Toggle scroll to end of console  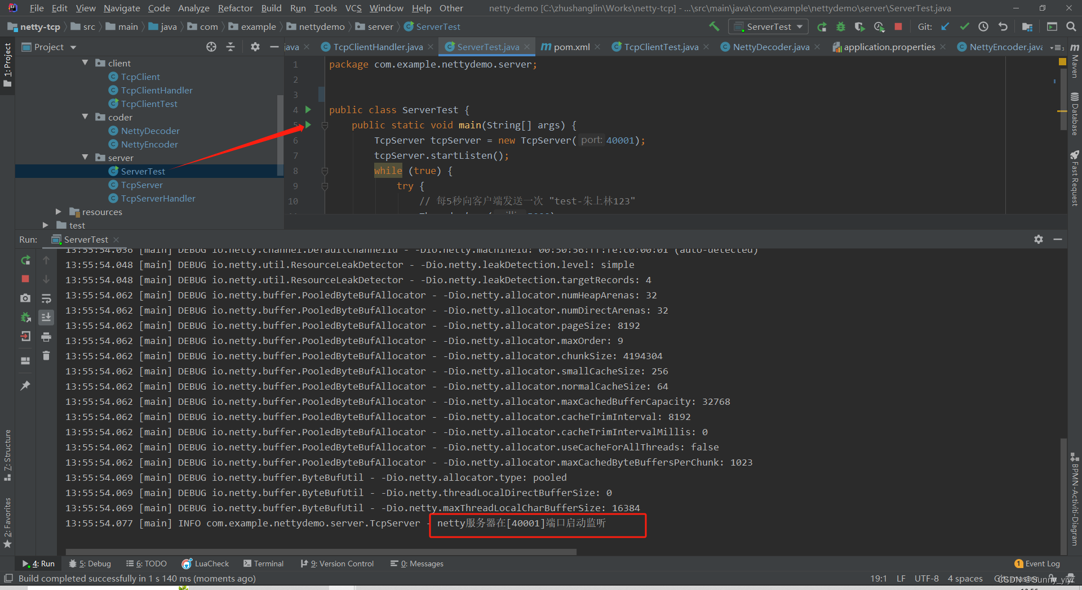coord(46,318)
